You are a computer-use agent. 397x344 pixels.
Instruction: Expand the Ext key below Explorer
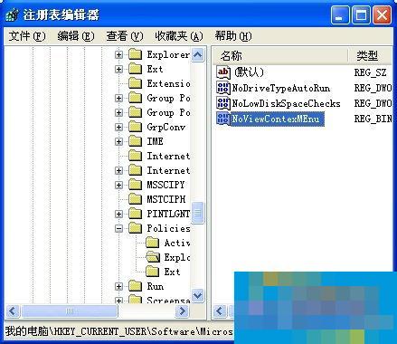click(118, 69)
